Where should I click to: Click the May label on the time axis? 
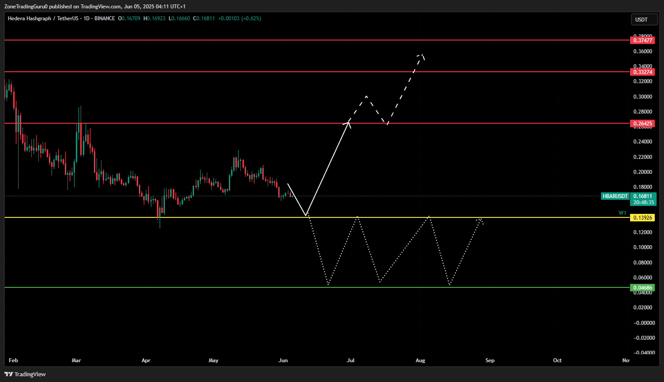click(x=214, y=360)
